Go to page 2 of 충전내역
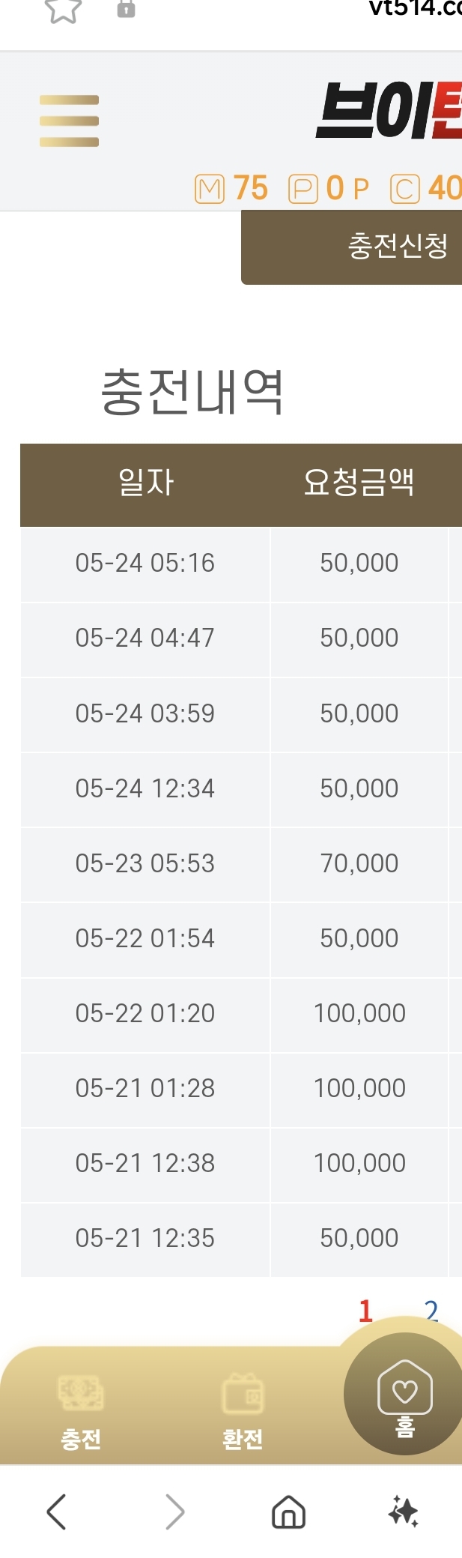Viewport: 462px width, 1558px height. point(431,1311)
